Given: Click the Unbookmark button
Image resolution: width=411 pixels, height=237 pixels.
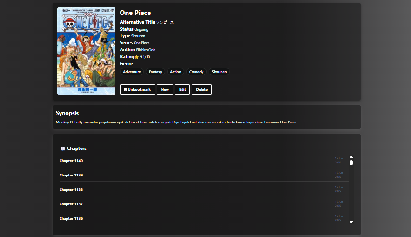Looking at the screenshot, I should pyautogui.click(x=137, y=89).
